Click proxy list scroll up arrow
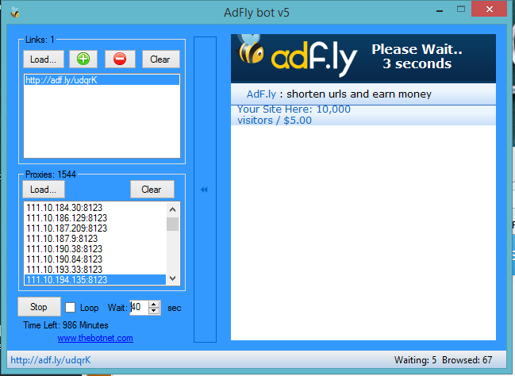515x376 pixels. pyautogui.click(x=173, y=209)
